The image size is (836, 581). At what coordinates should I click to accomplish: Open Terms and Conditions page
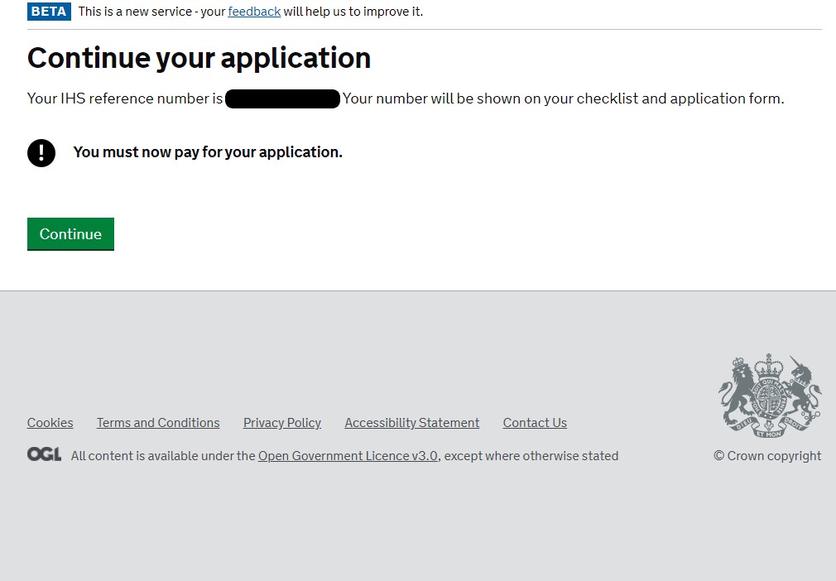point(158,423)
